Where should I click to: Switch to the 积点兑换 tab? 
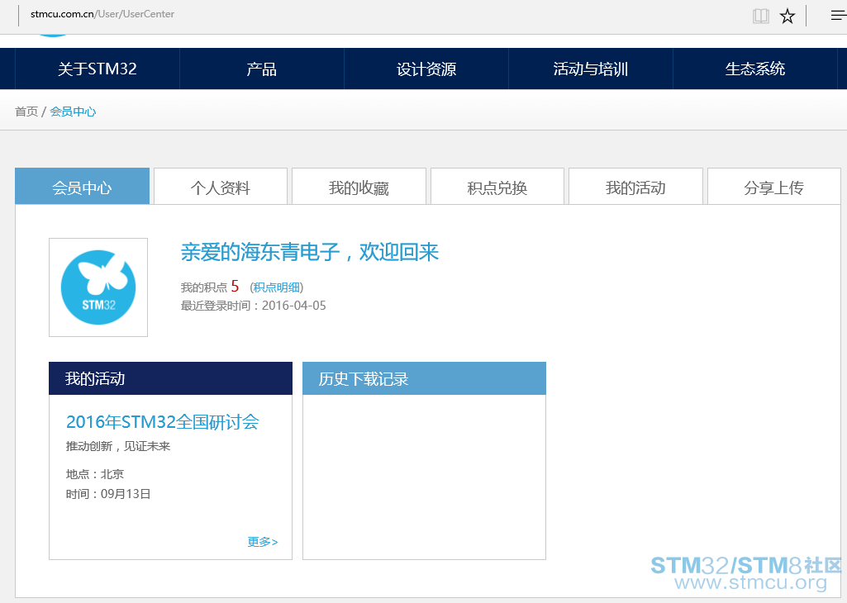497,186
